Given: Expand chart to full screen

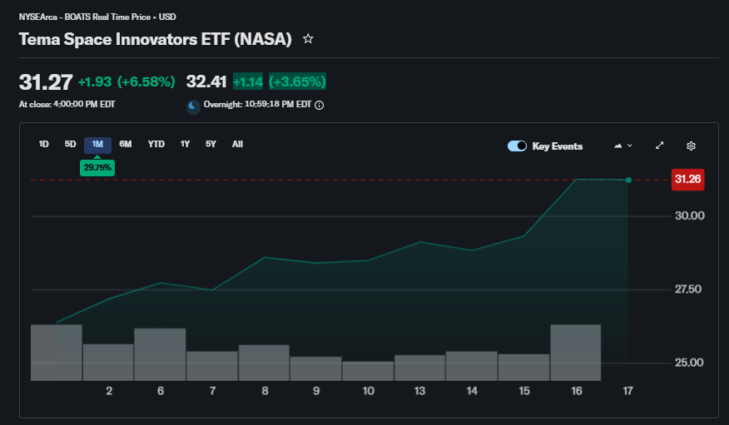Looking at the screenshot, I should click(x=659, y=146).
